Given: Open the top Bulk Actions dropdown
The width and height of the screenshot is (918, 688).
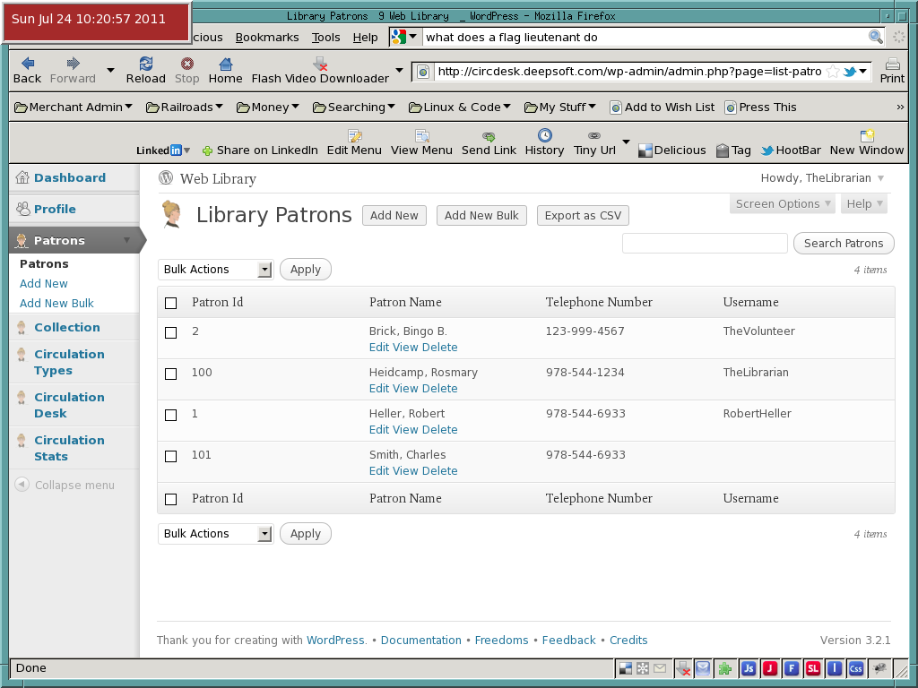Looking at the screenshot, I should pyautogui.click(x=215, y=269).
